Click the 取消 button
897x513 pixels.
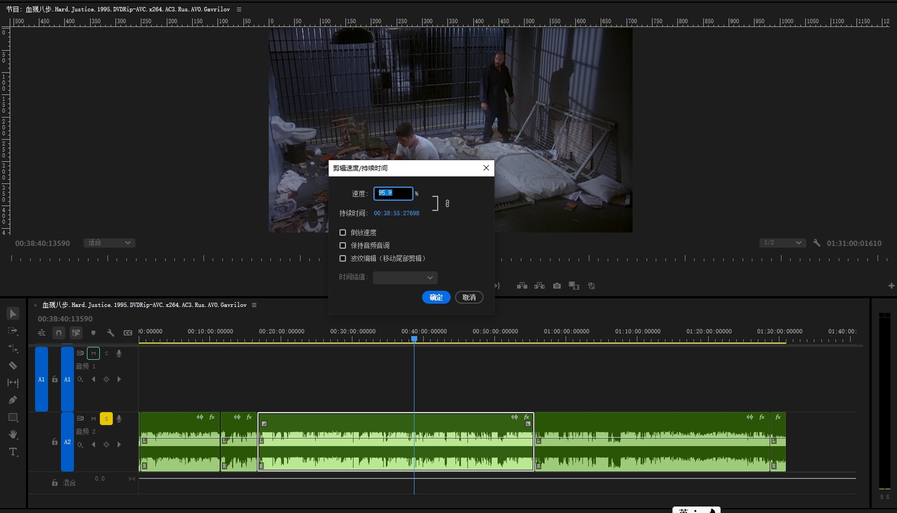(469, 297)
